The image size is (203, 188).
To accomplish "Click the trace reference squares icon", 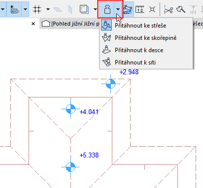I will 84,9.
